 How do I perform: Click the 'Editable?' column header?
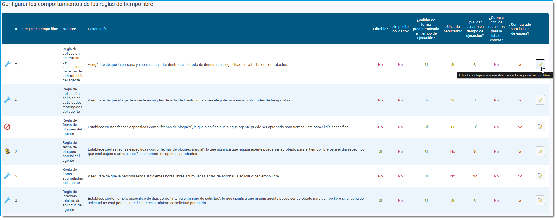click(x=380, y=29)
